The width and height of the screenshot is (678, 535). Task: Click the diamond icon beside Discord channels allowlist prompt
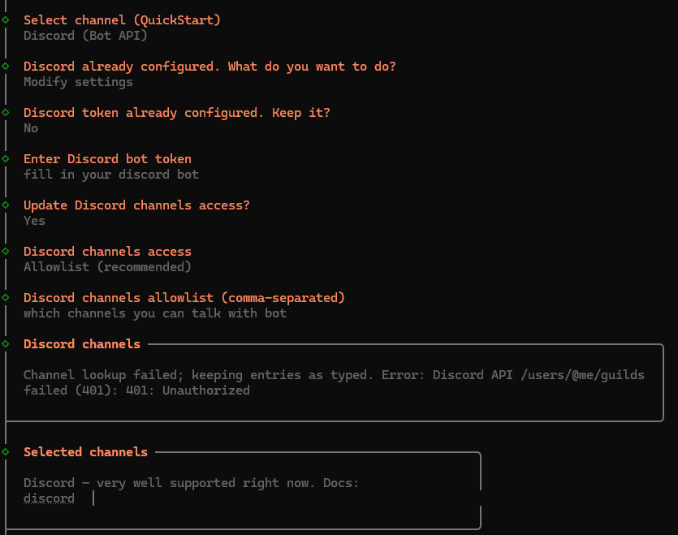coord(7,297)
